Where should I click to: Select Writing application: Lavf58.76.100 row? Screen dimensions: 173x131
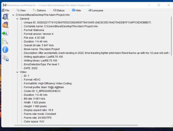pos(43,57)
